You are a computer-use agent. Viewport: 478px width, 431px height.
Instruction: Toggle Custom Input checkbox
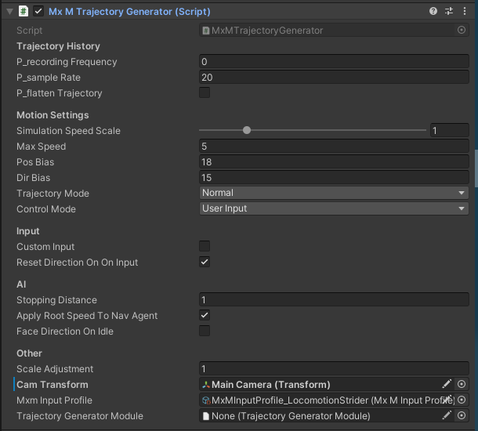[205, 246]
